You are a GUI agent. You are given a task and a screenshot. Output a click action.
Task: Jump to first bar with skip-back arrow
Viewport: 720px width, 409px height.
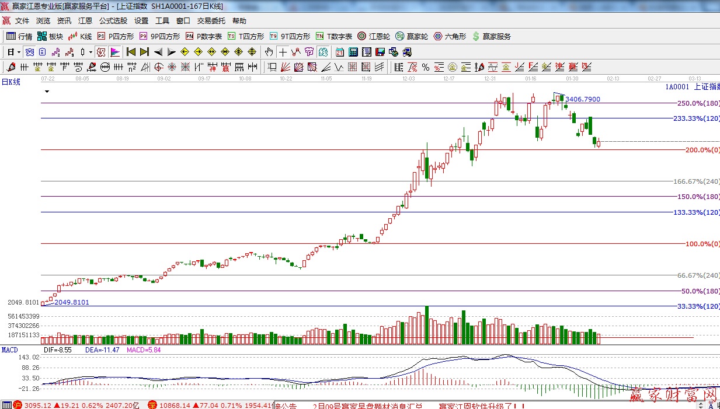[131, 52]
